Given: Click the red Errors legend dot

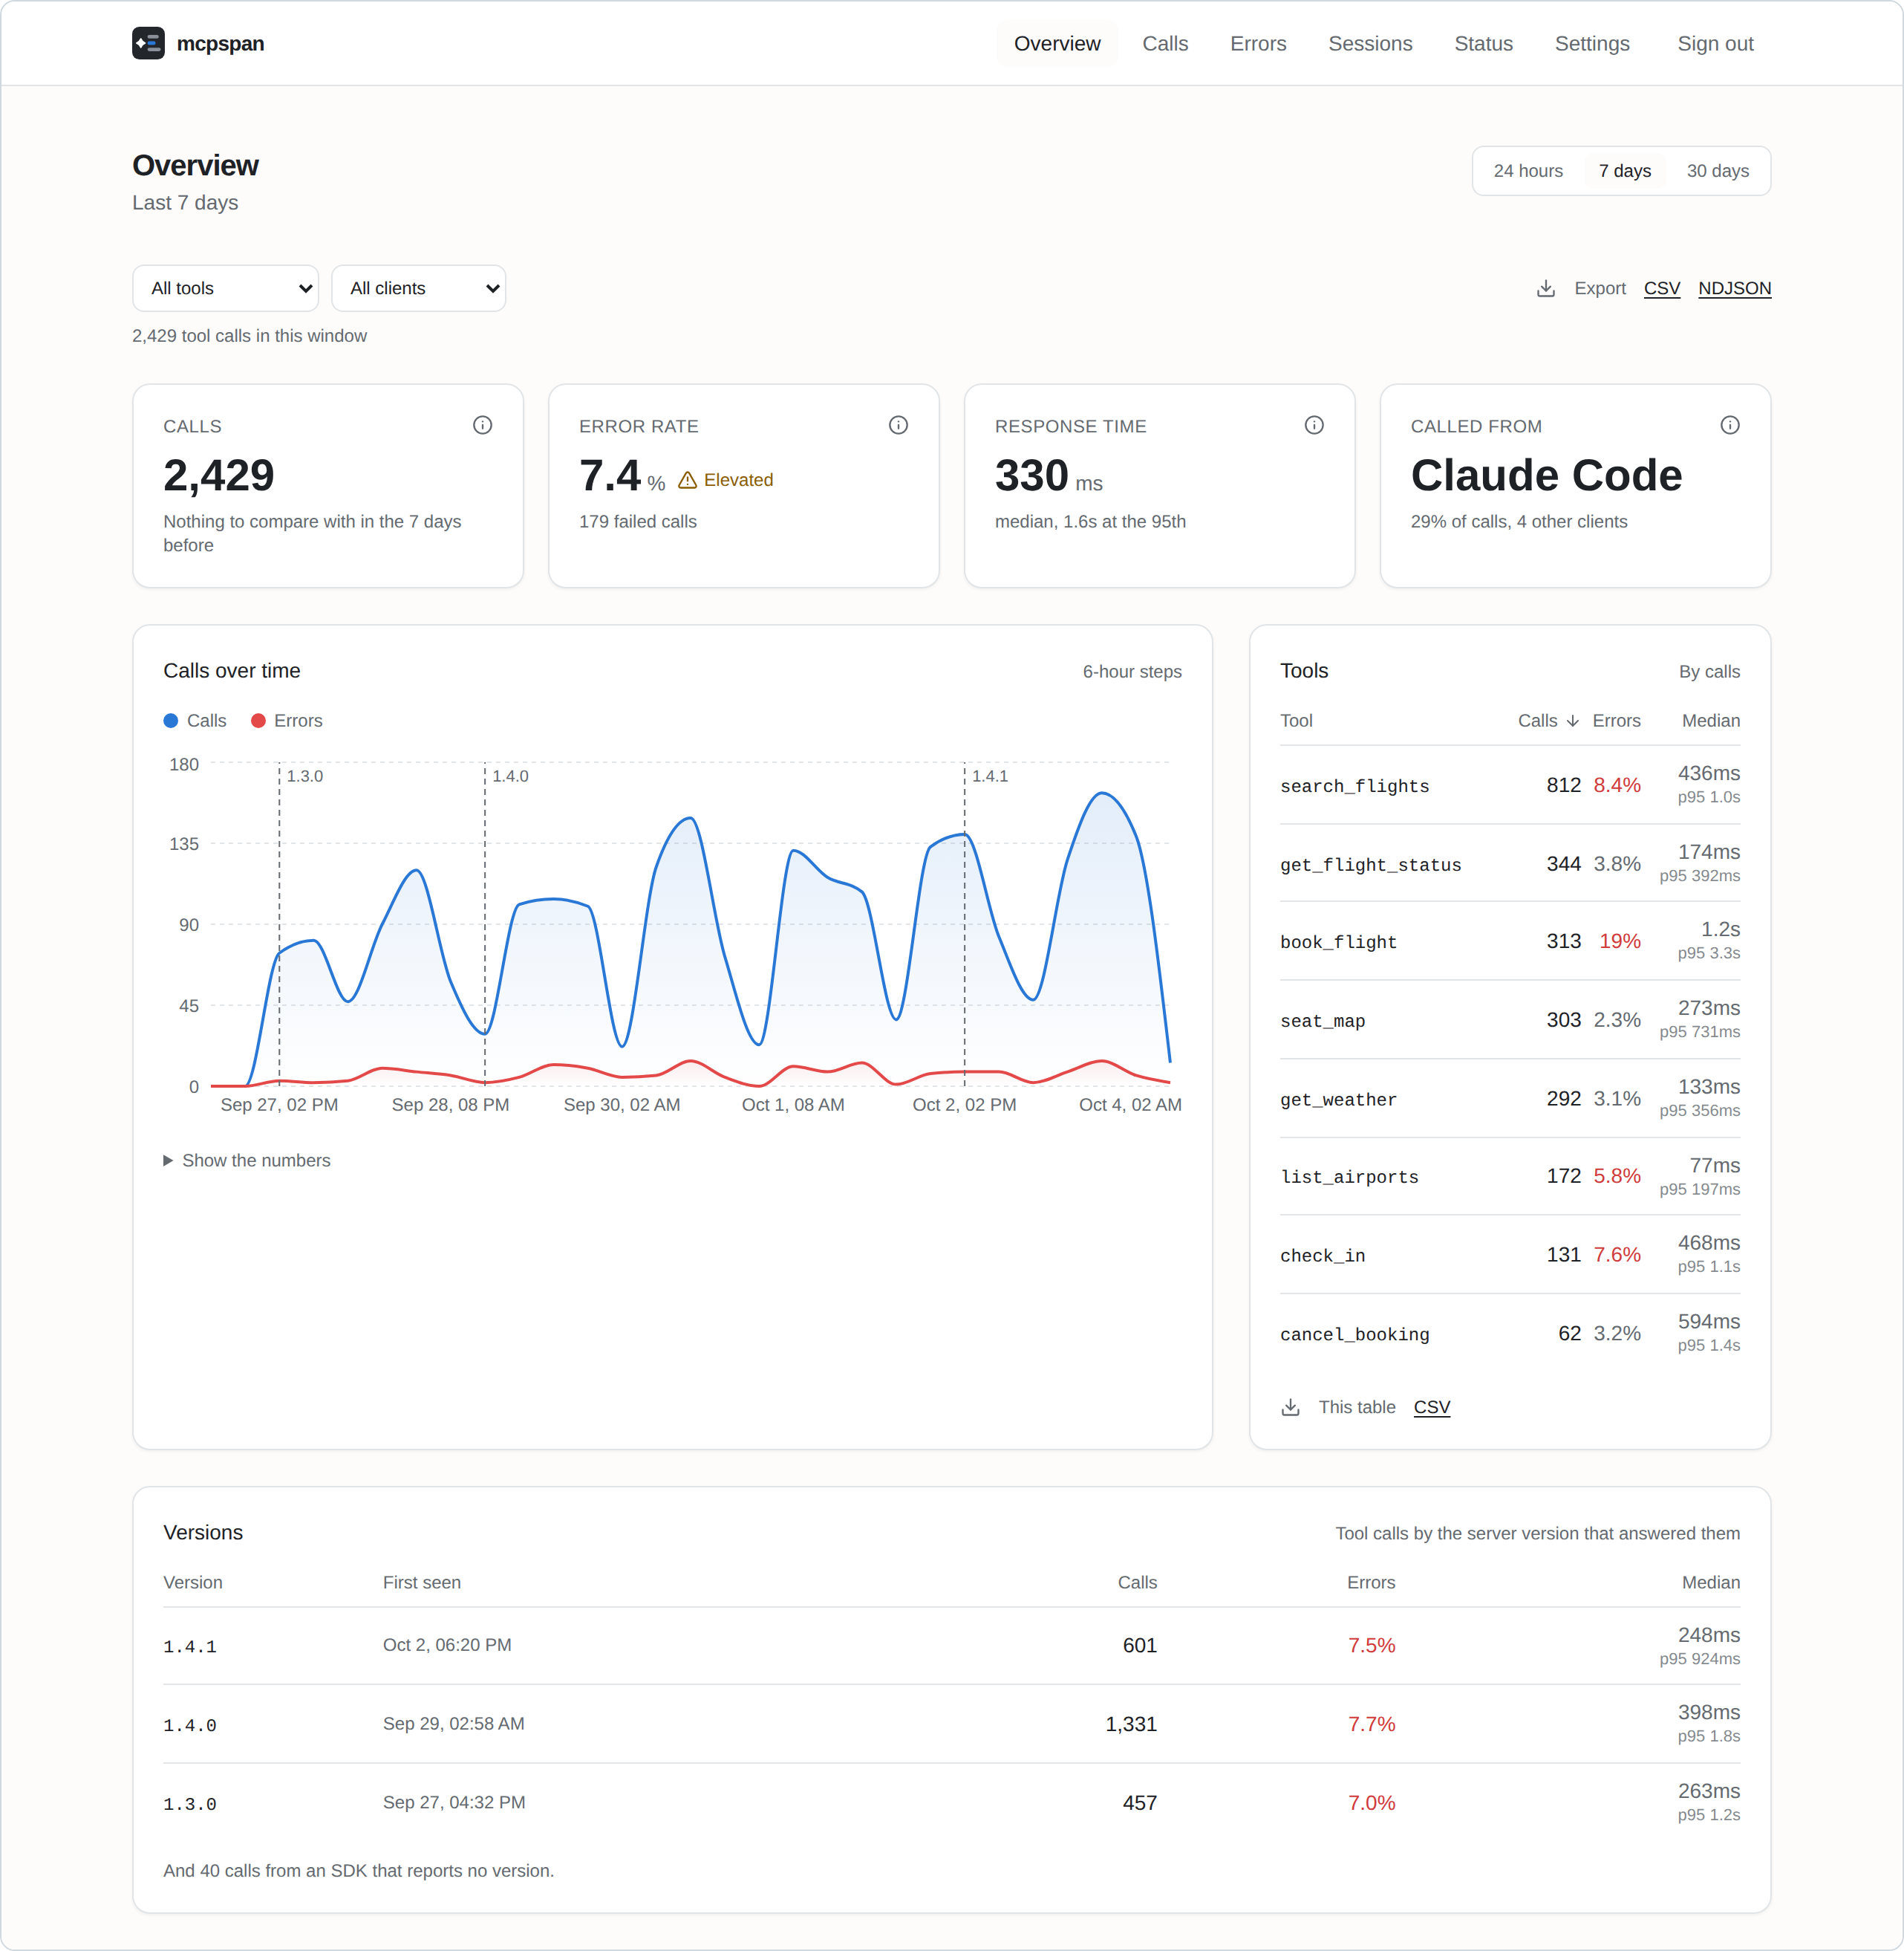Looking at the screenshot, I should coord(258,721).
